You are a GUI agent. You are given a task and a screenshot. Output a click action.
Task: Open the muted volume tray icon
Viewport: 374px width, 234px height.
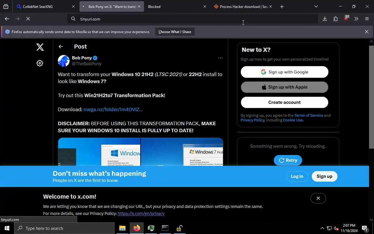coord(336,228)
